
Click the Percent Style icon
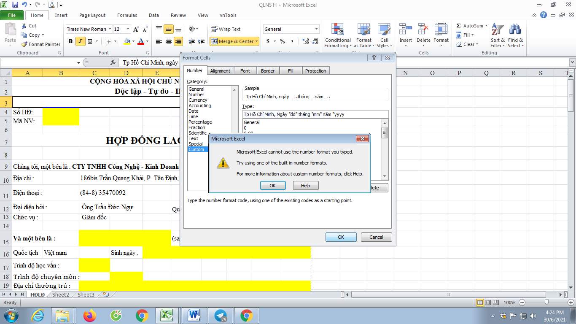282,41
